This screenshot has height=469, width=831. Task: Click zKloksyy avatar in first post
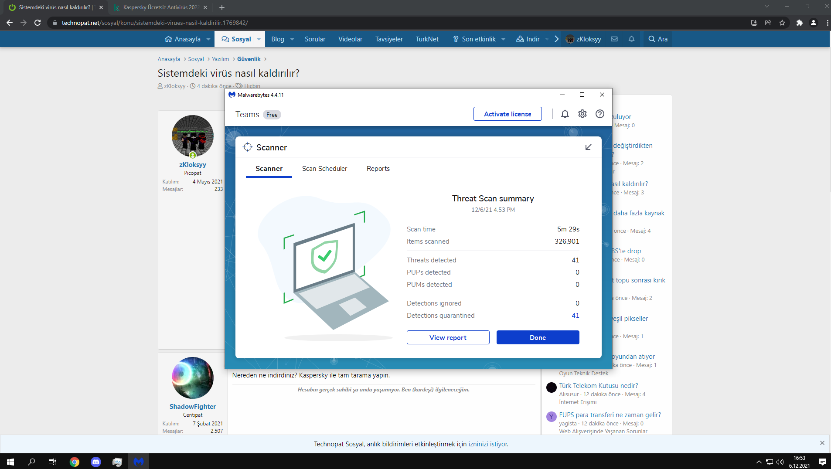193,136
